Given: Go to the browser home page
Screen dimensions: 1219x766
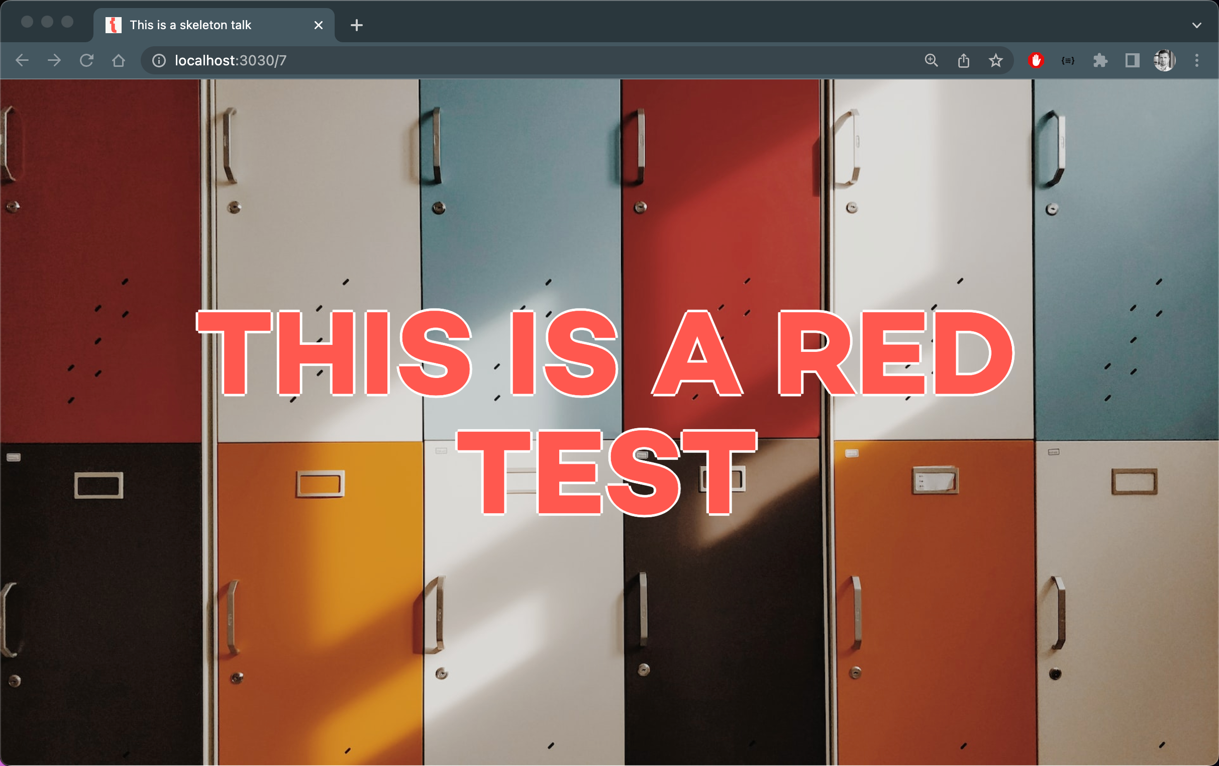Looking at the screenshot, I should [119, 61].
